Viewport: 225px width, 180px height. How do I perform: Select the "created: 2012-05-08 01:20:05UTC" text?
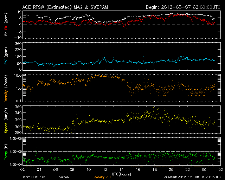coord(192,177)
